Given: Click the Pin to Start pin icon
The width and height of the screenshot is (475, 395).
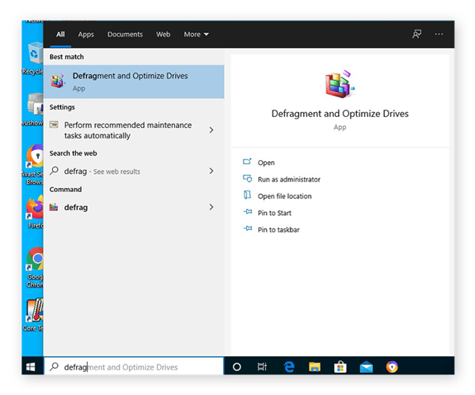Looking at the screenshot, I should 248,212.
